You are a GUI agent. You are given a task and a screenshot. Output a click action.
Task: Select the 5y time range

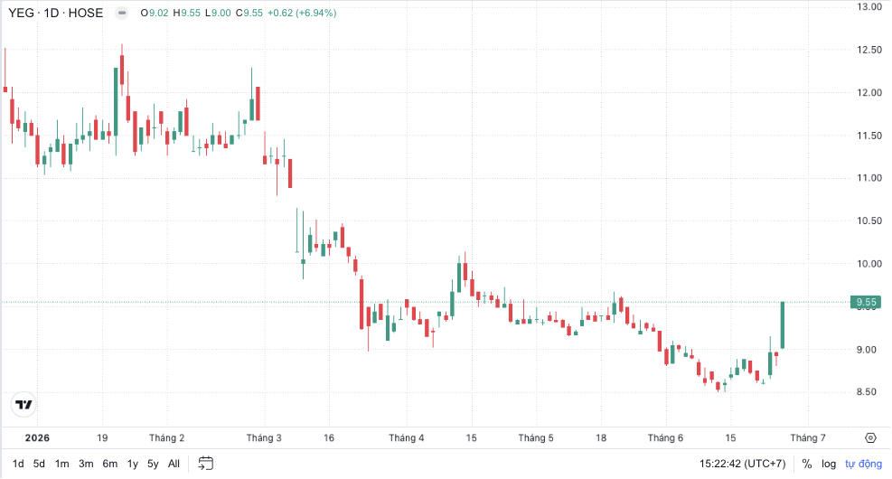tap(153, 464)
